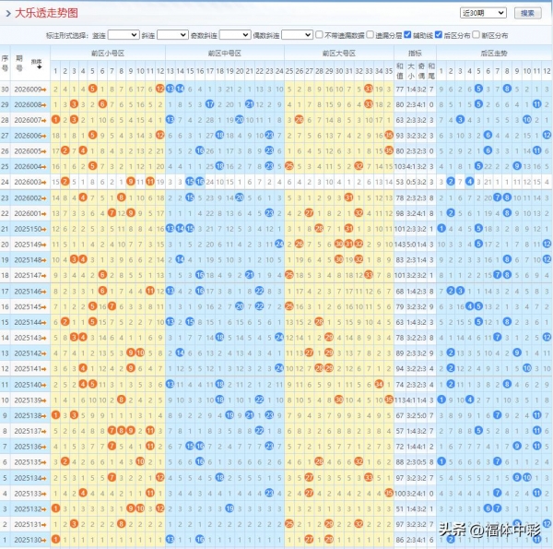Click the 大乐透走势图 title arrow icon
Screen dimensions: 553x549
click(x=8, y=13)
